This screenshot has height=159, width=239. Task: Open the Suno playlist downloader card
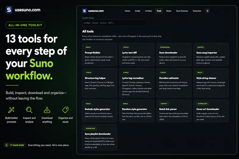(99, 138)
